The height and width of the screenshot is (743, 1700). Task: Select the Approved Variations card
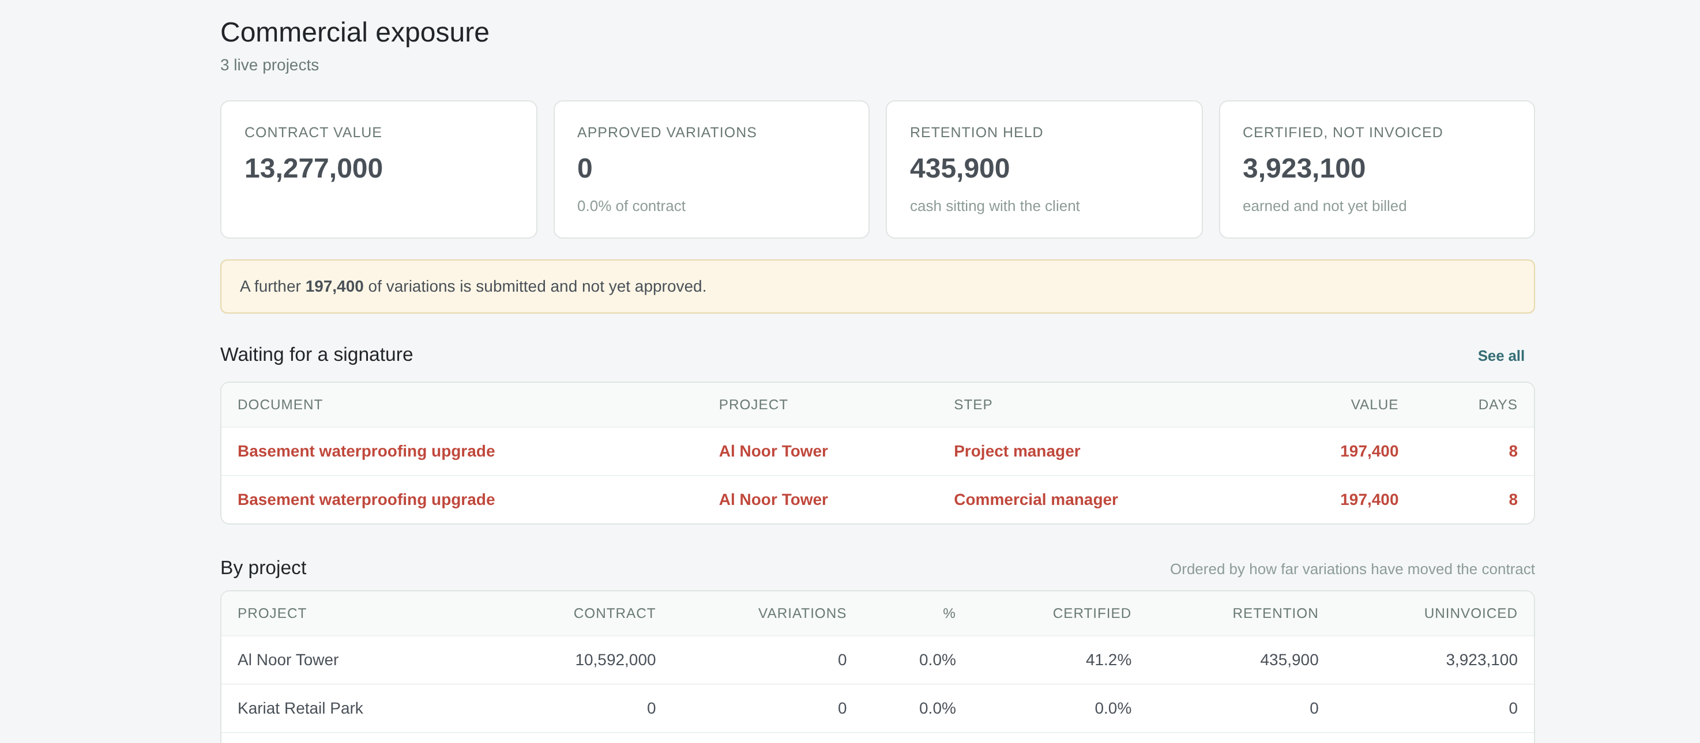(712, 169)
